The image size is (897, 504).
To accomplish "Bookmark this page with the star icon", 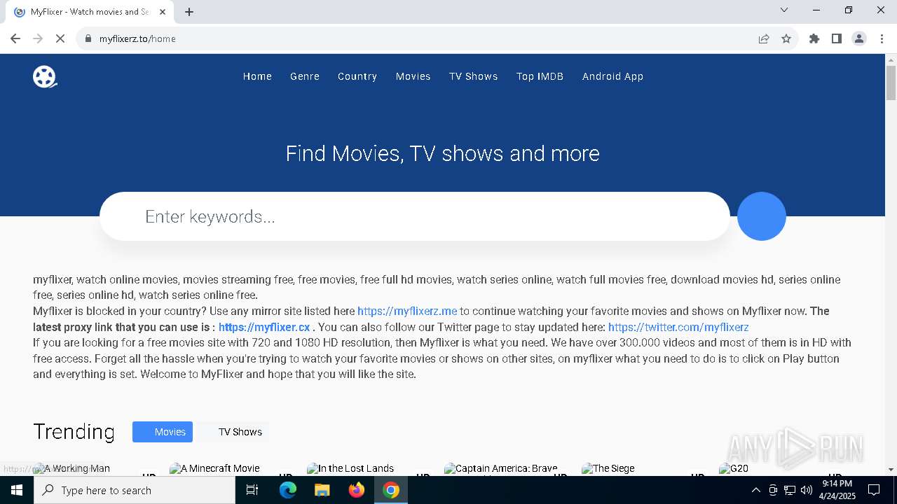I will (x=786, y=38).
